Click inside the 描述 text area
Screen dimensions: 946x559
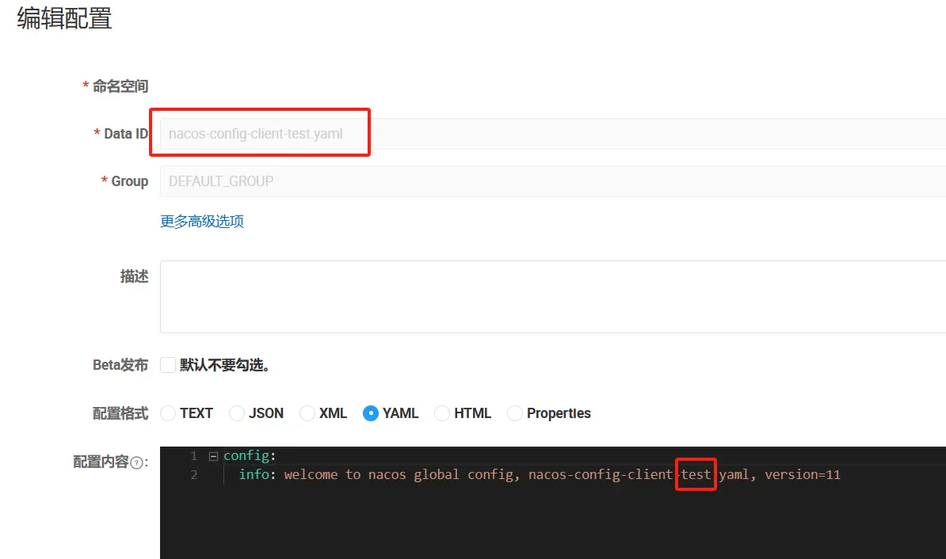[547, 297]
